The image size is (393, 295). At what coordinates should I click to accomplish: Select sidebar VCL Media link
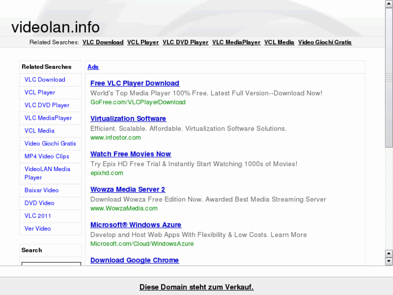39,131
